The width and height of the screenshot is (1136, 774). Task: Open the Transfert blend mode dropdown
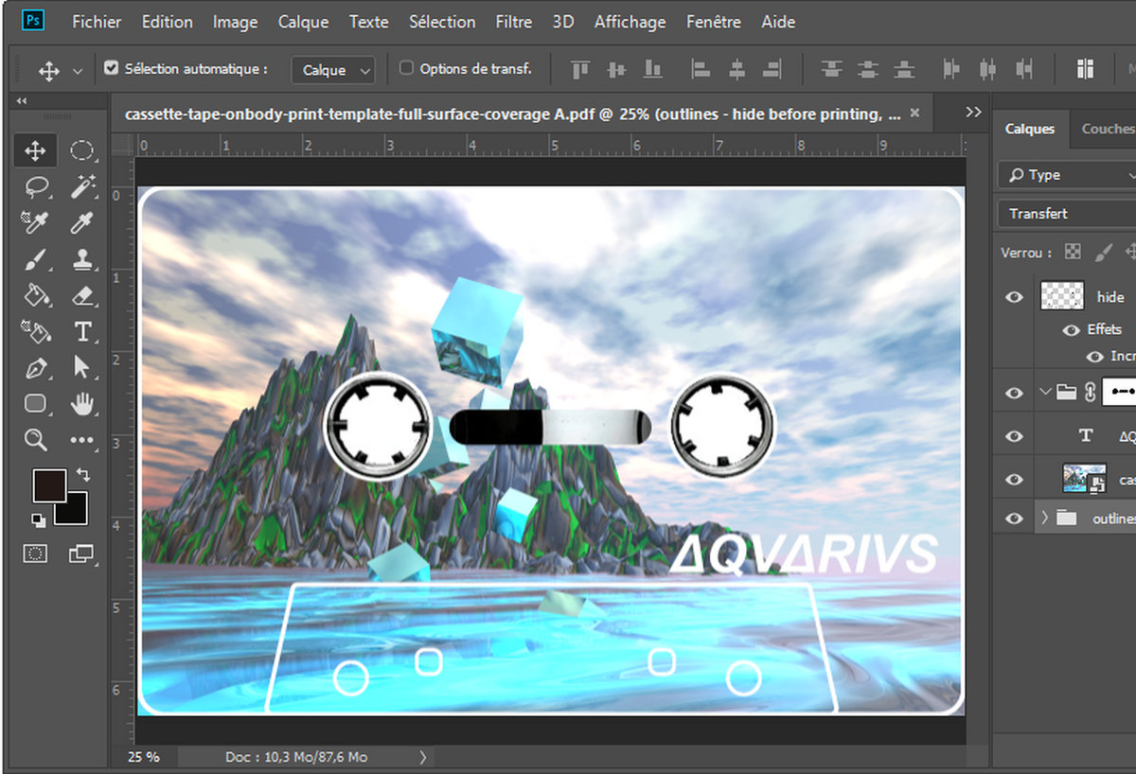(1066, 214)
